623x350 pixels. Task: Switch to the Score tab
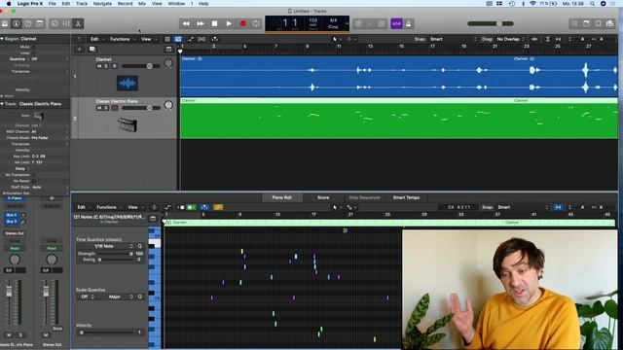tap(323, 197)
